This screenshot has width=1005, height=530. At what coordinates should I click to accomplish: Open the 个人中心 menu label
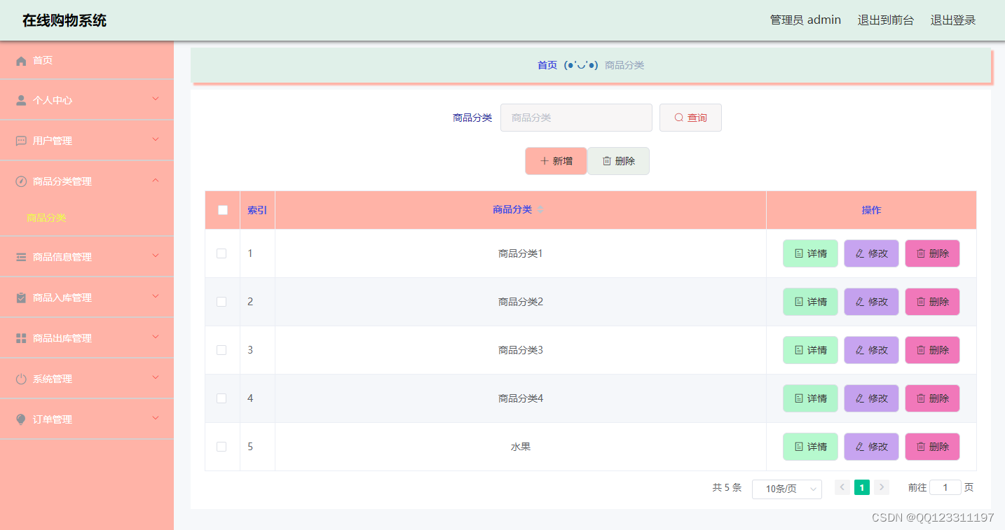[53, 100]
